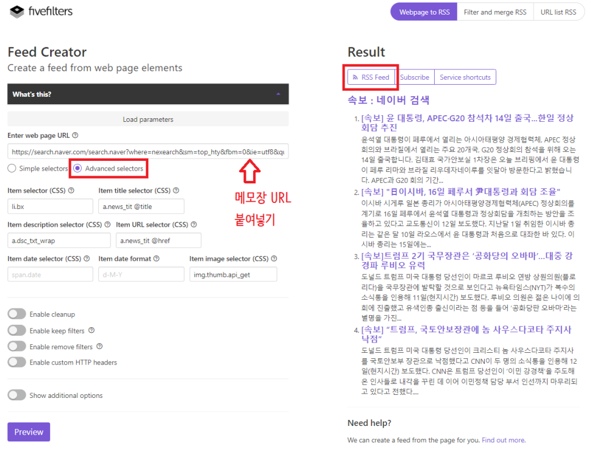This screenshot has width=589, height=454.
Task: Switch to Webpage to RSS tab
Action: click(424, 12)
